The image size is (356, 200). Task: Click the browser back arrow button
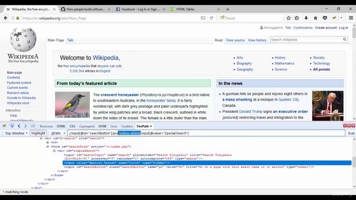tap(6, 18)
